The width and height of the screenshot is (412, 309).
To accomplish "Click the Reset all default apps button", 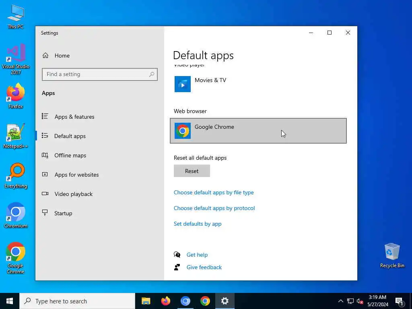I will click(x=192, y=171).
